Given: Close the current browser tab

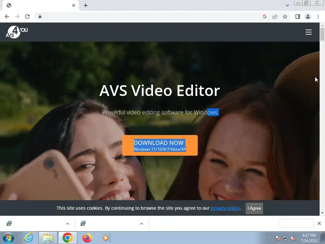Looking at the screenshot, I should coord(74,5).
